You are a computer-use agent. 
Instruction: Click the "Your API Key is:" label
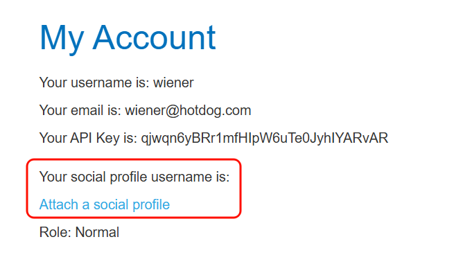88,139
